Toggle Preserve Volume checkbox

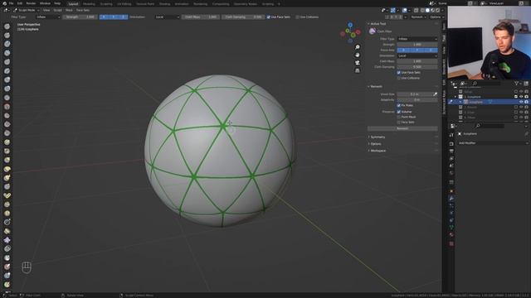click(398, 112)
